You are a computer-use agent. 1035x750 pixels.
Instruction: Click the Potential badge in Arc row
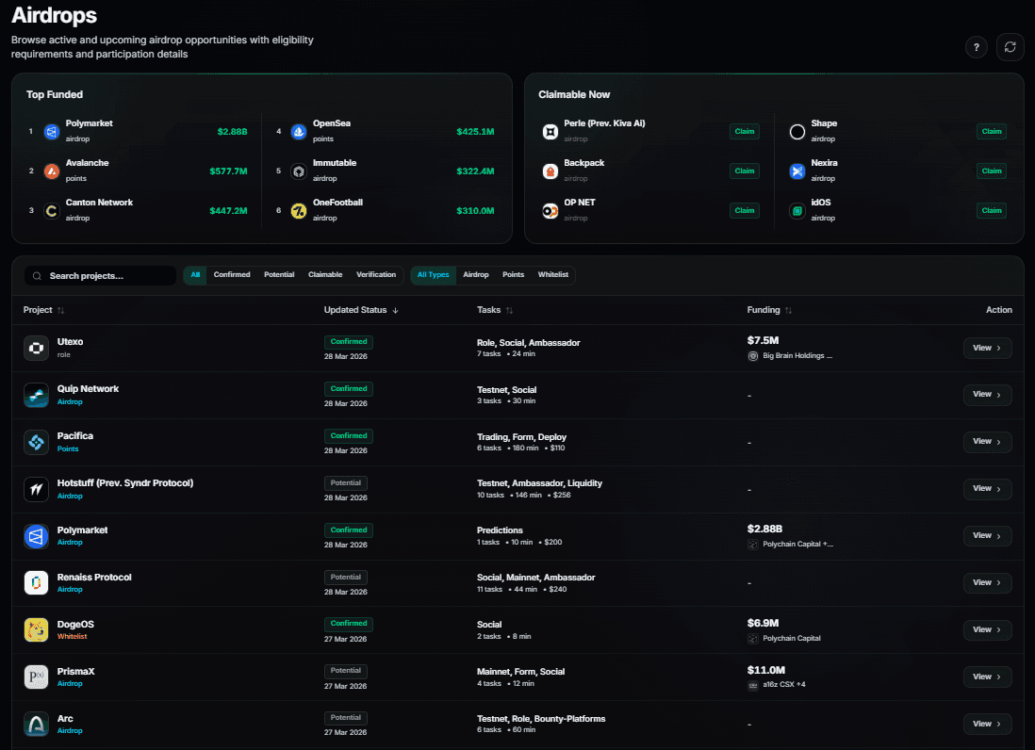click(x=346, y=718)
